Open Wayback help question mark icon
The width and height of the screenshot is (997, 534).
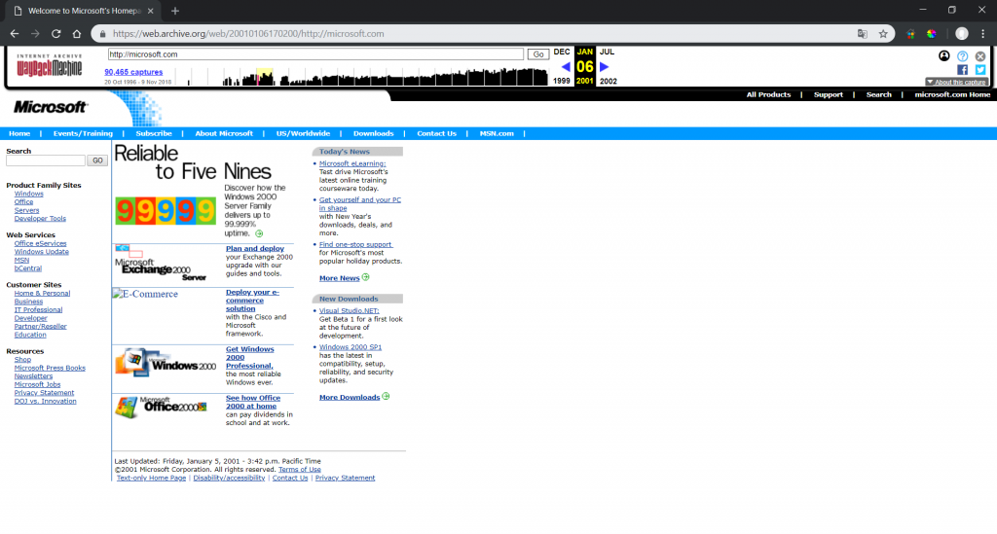tap(963, 55)
